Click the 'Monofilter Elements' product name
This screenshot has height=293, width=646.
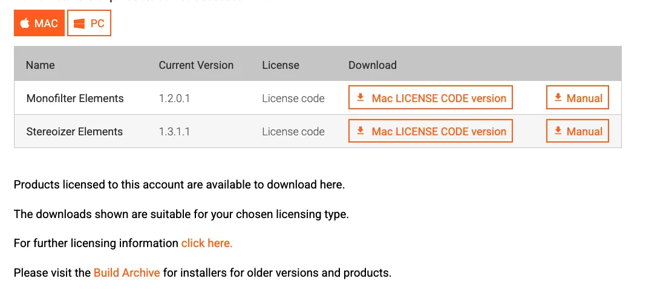pos(75,98)
